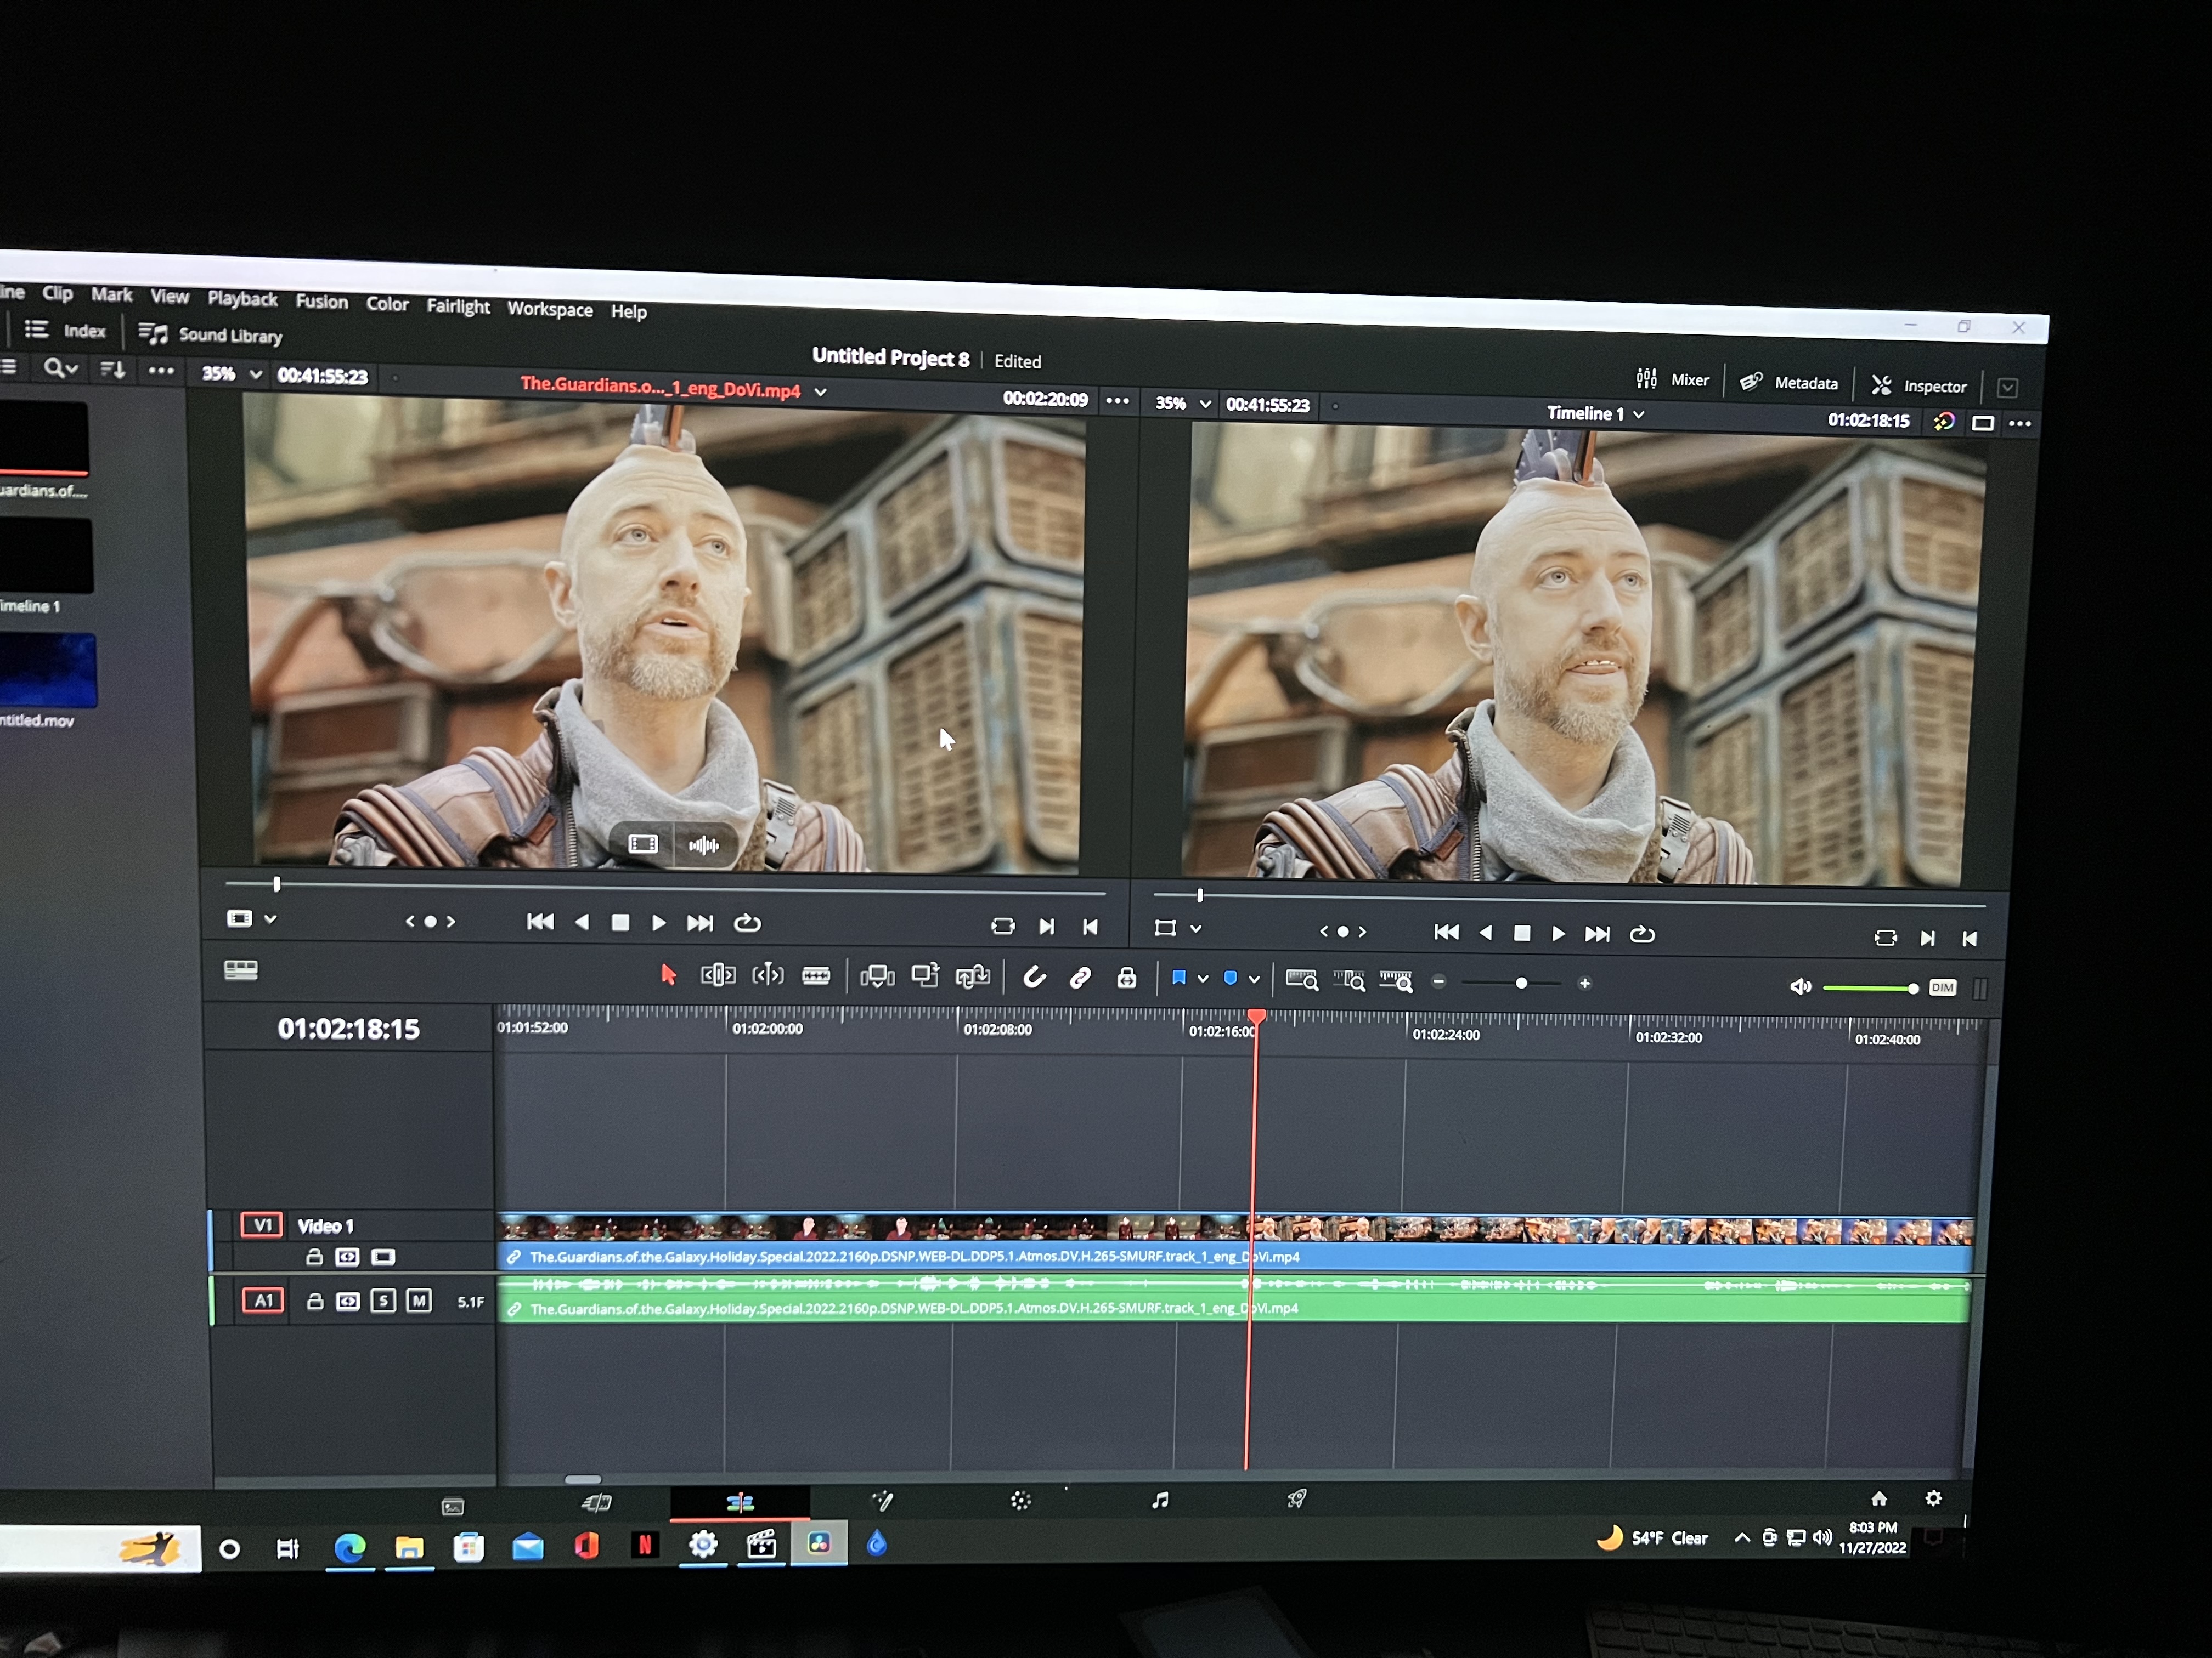Click the Full Extent Zoom icon
The image size is (2212, 1658).
coord(1301,980)
